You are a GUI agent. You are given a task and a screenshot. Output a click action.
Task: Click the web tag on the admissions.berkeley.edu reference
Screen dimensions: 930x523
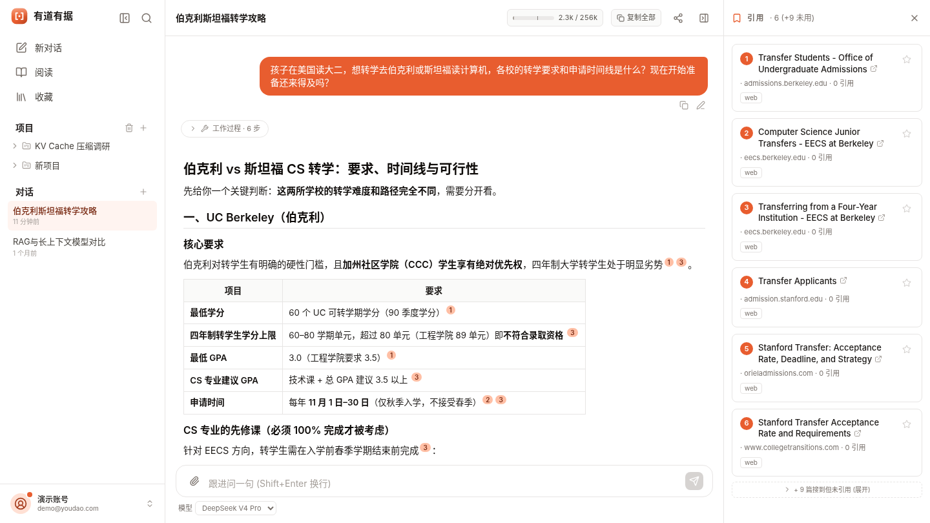point(751,98)
